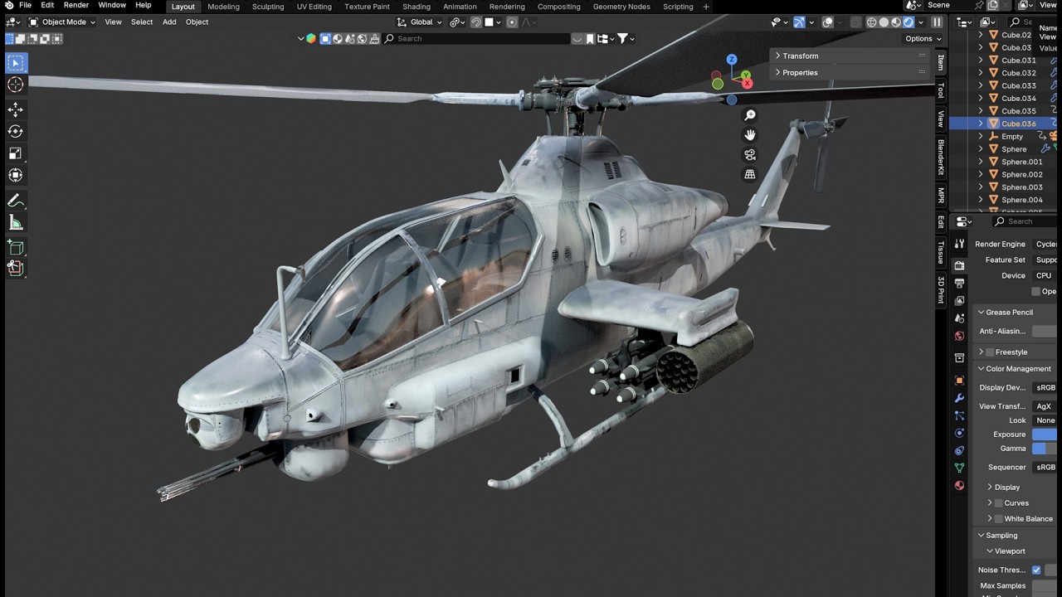Open the Render menu

coord(76,6)
